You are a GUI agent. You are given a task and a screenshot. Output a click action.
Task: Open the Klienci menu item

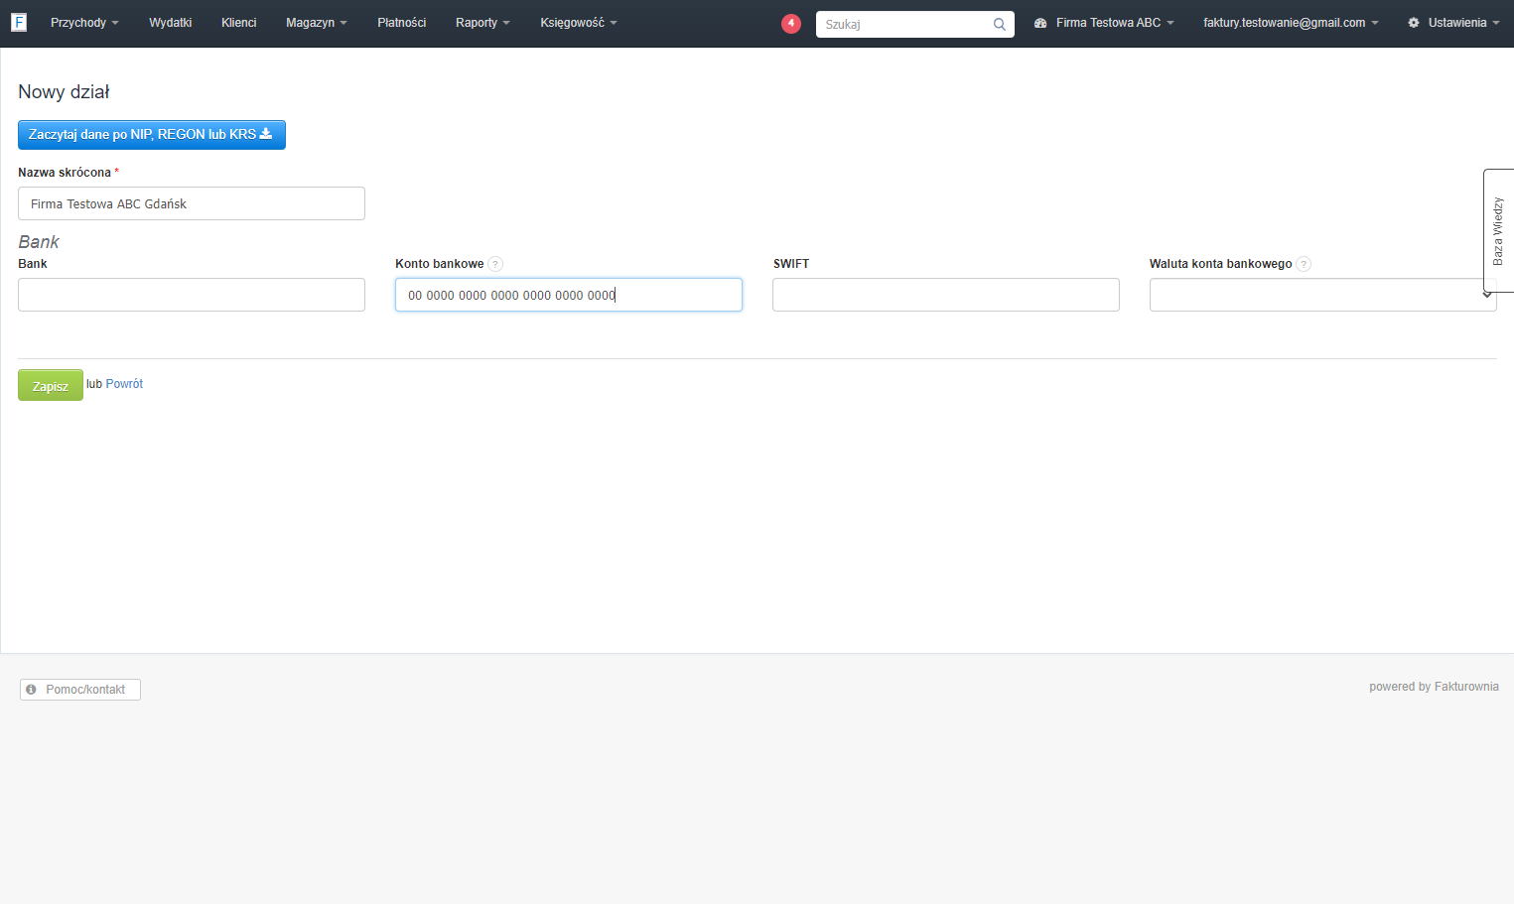tap(239, 23)
